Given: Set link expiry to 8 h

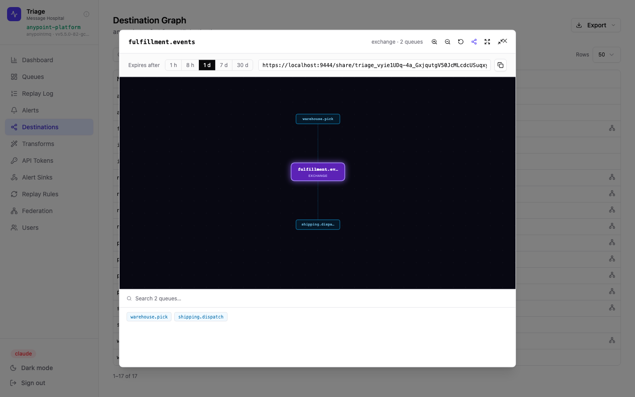Looking at the screenshot, I should [190, 65].
